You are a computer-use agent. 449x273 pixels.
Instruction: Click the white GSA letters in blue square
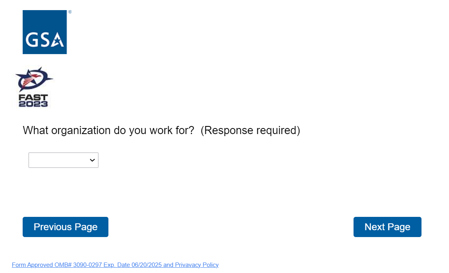tap(44, 40)
